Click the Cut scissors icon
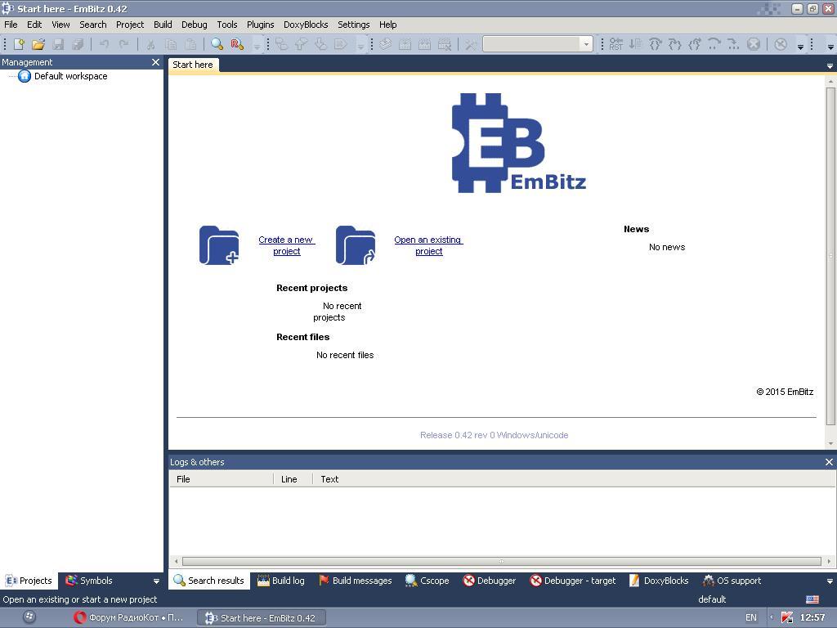This screenshot has width=837, height=628. [x=151, y=44]
